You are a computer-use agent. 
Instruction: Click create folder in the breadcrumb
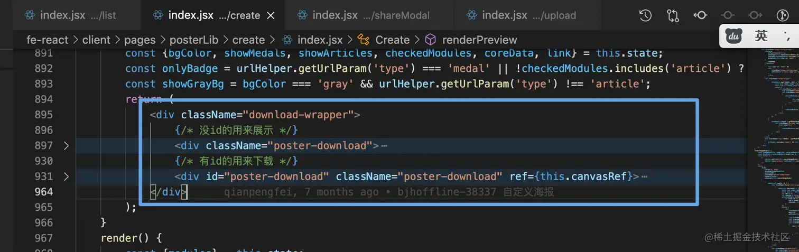coord(248,40)
